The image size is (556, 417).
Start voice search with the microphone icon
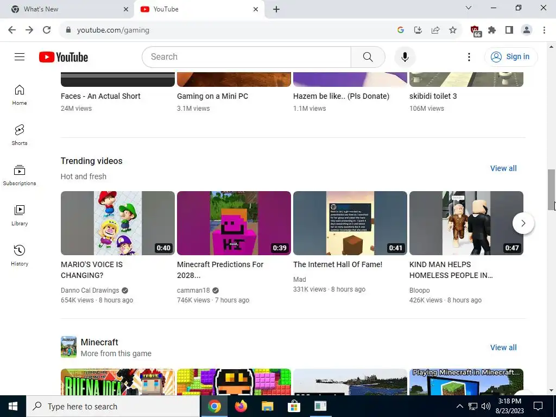pos(405,56)
